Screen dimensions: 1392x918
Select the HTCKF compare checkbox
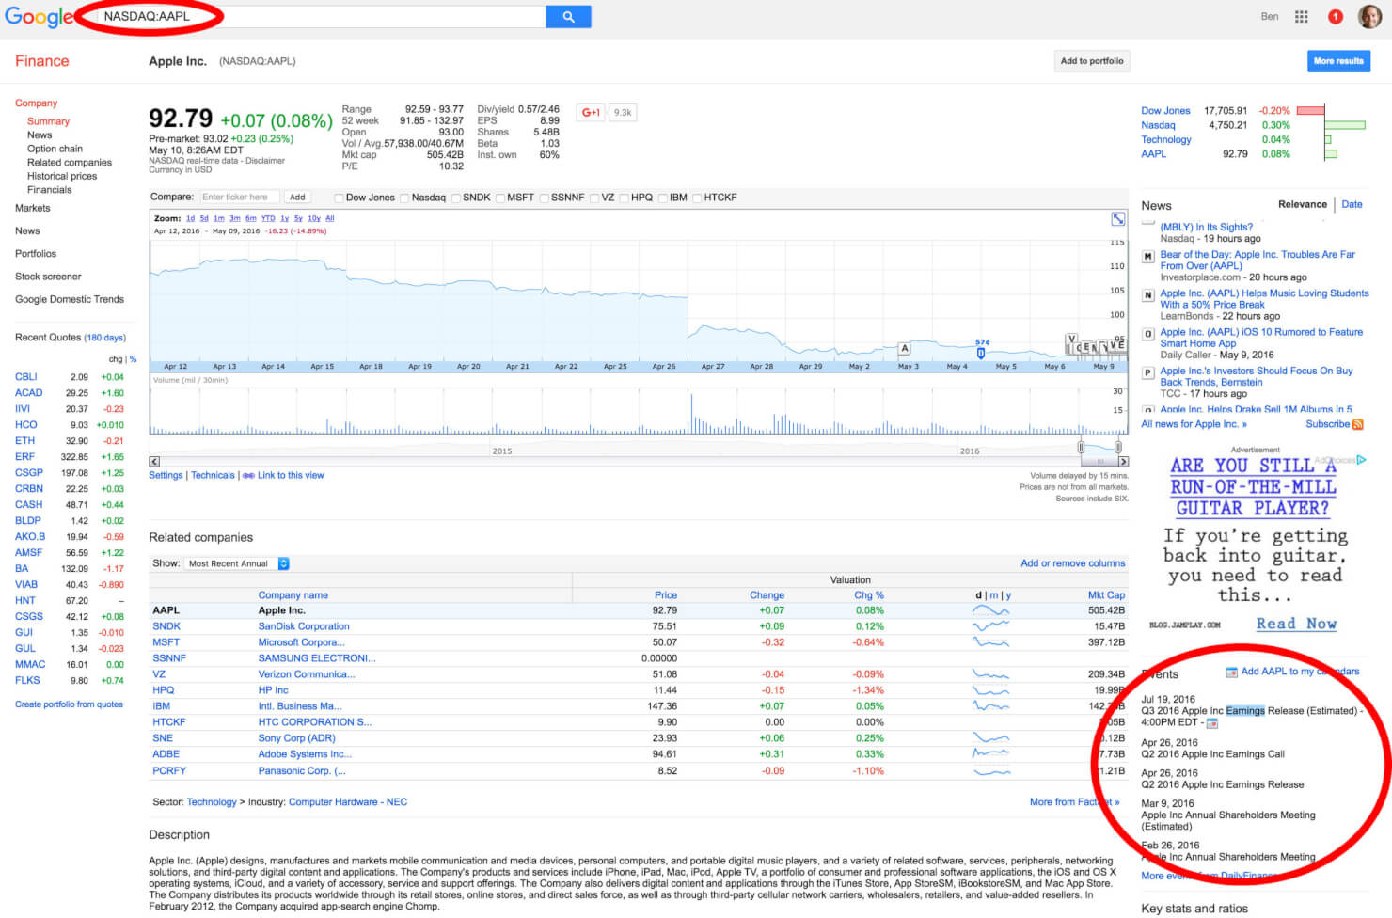click(698, 198)
